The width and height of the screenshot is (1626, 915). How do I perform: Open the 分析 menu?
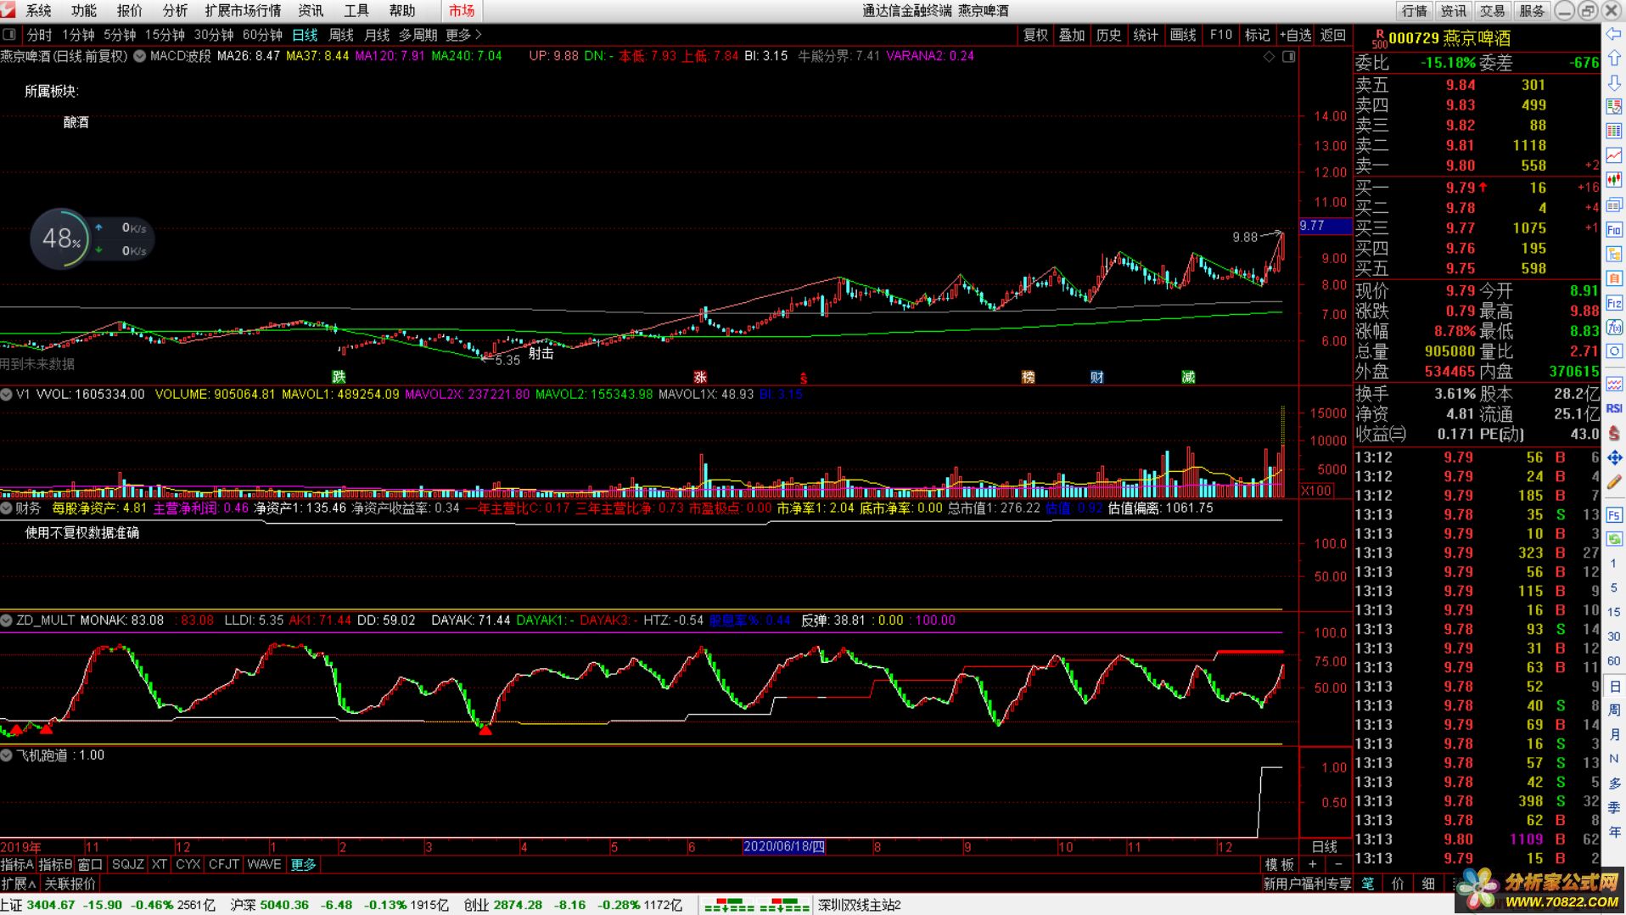[175, 10]
